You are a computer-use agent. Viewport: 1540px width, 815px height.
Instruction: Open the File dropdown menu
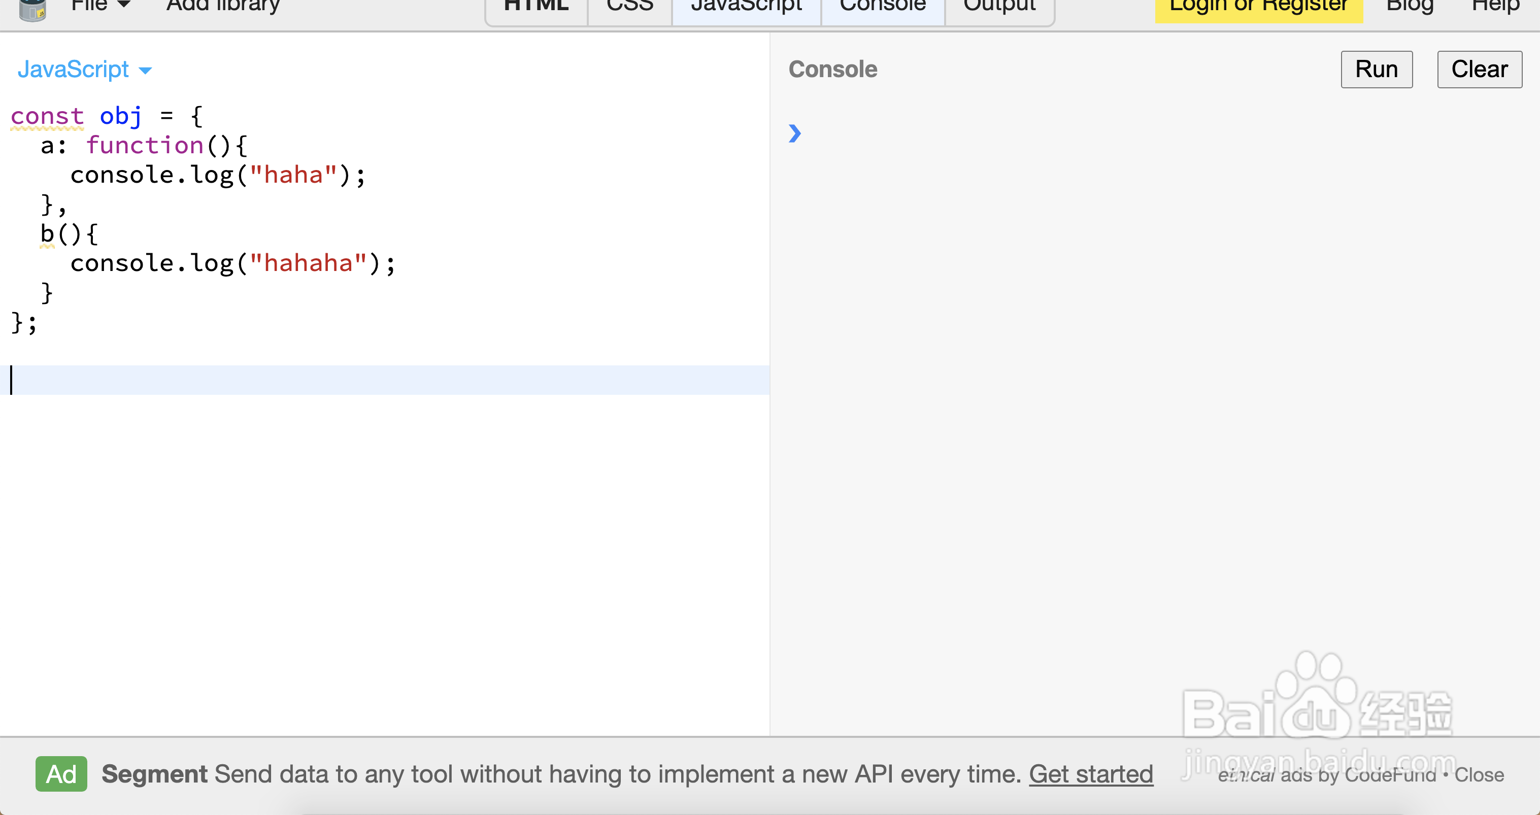pos(100,6)
